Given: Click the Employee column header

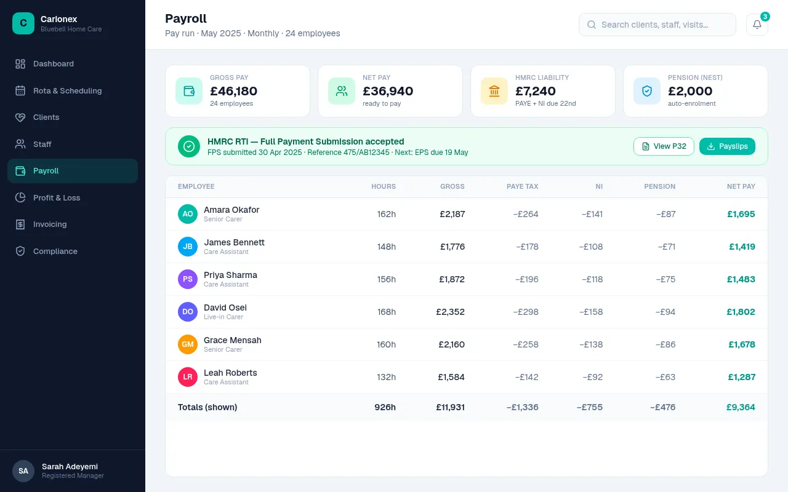Looking at the screenshot, I should (x=196, y=186).
